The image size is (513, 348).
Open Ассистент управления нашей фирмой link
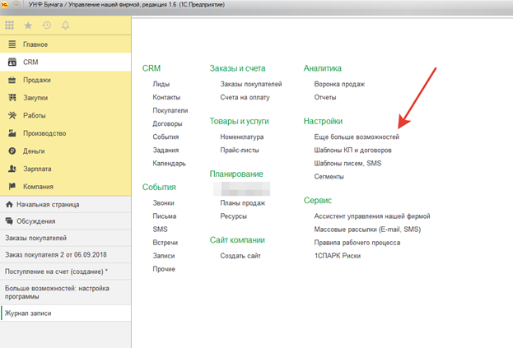pyautogui.click(x=372, y=216)
